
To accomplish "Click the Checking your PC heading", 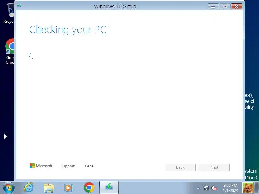I will coord(68,30).
